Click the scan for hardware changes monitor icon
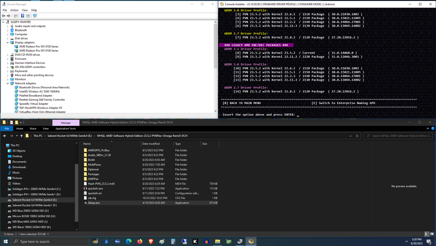Viewport: 436px width, 246px height. tap(35, 16)
